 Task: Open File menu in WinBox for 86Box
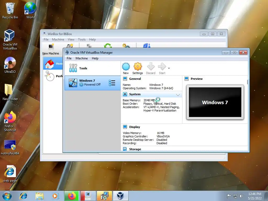pyautogui.click(x=46, y=40)
